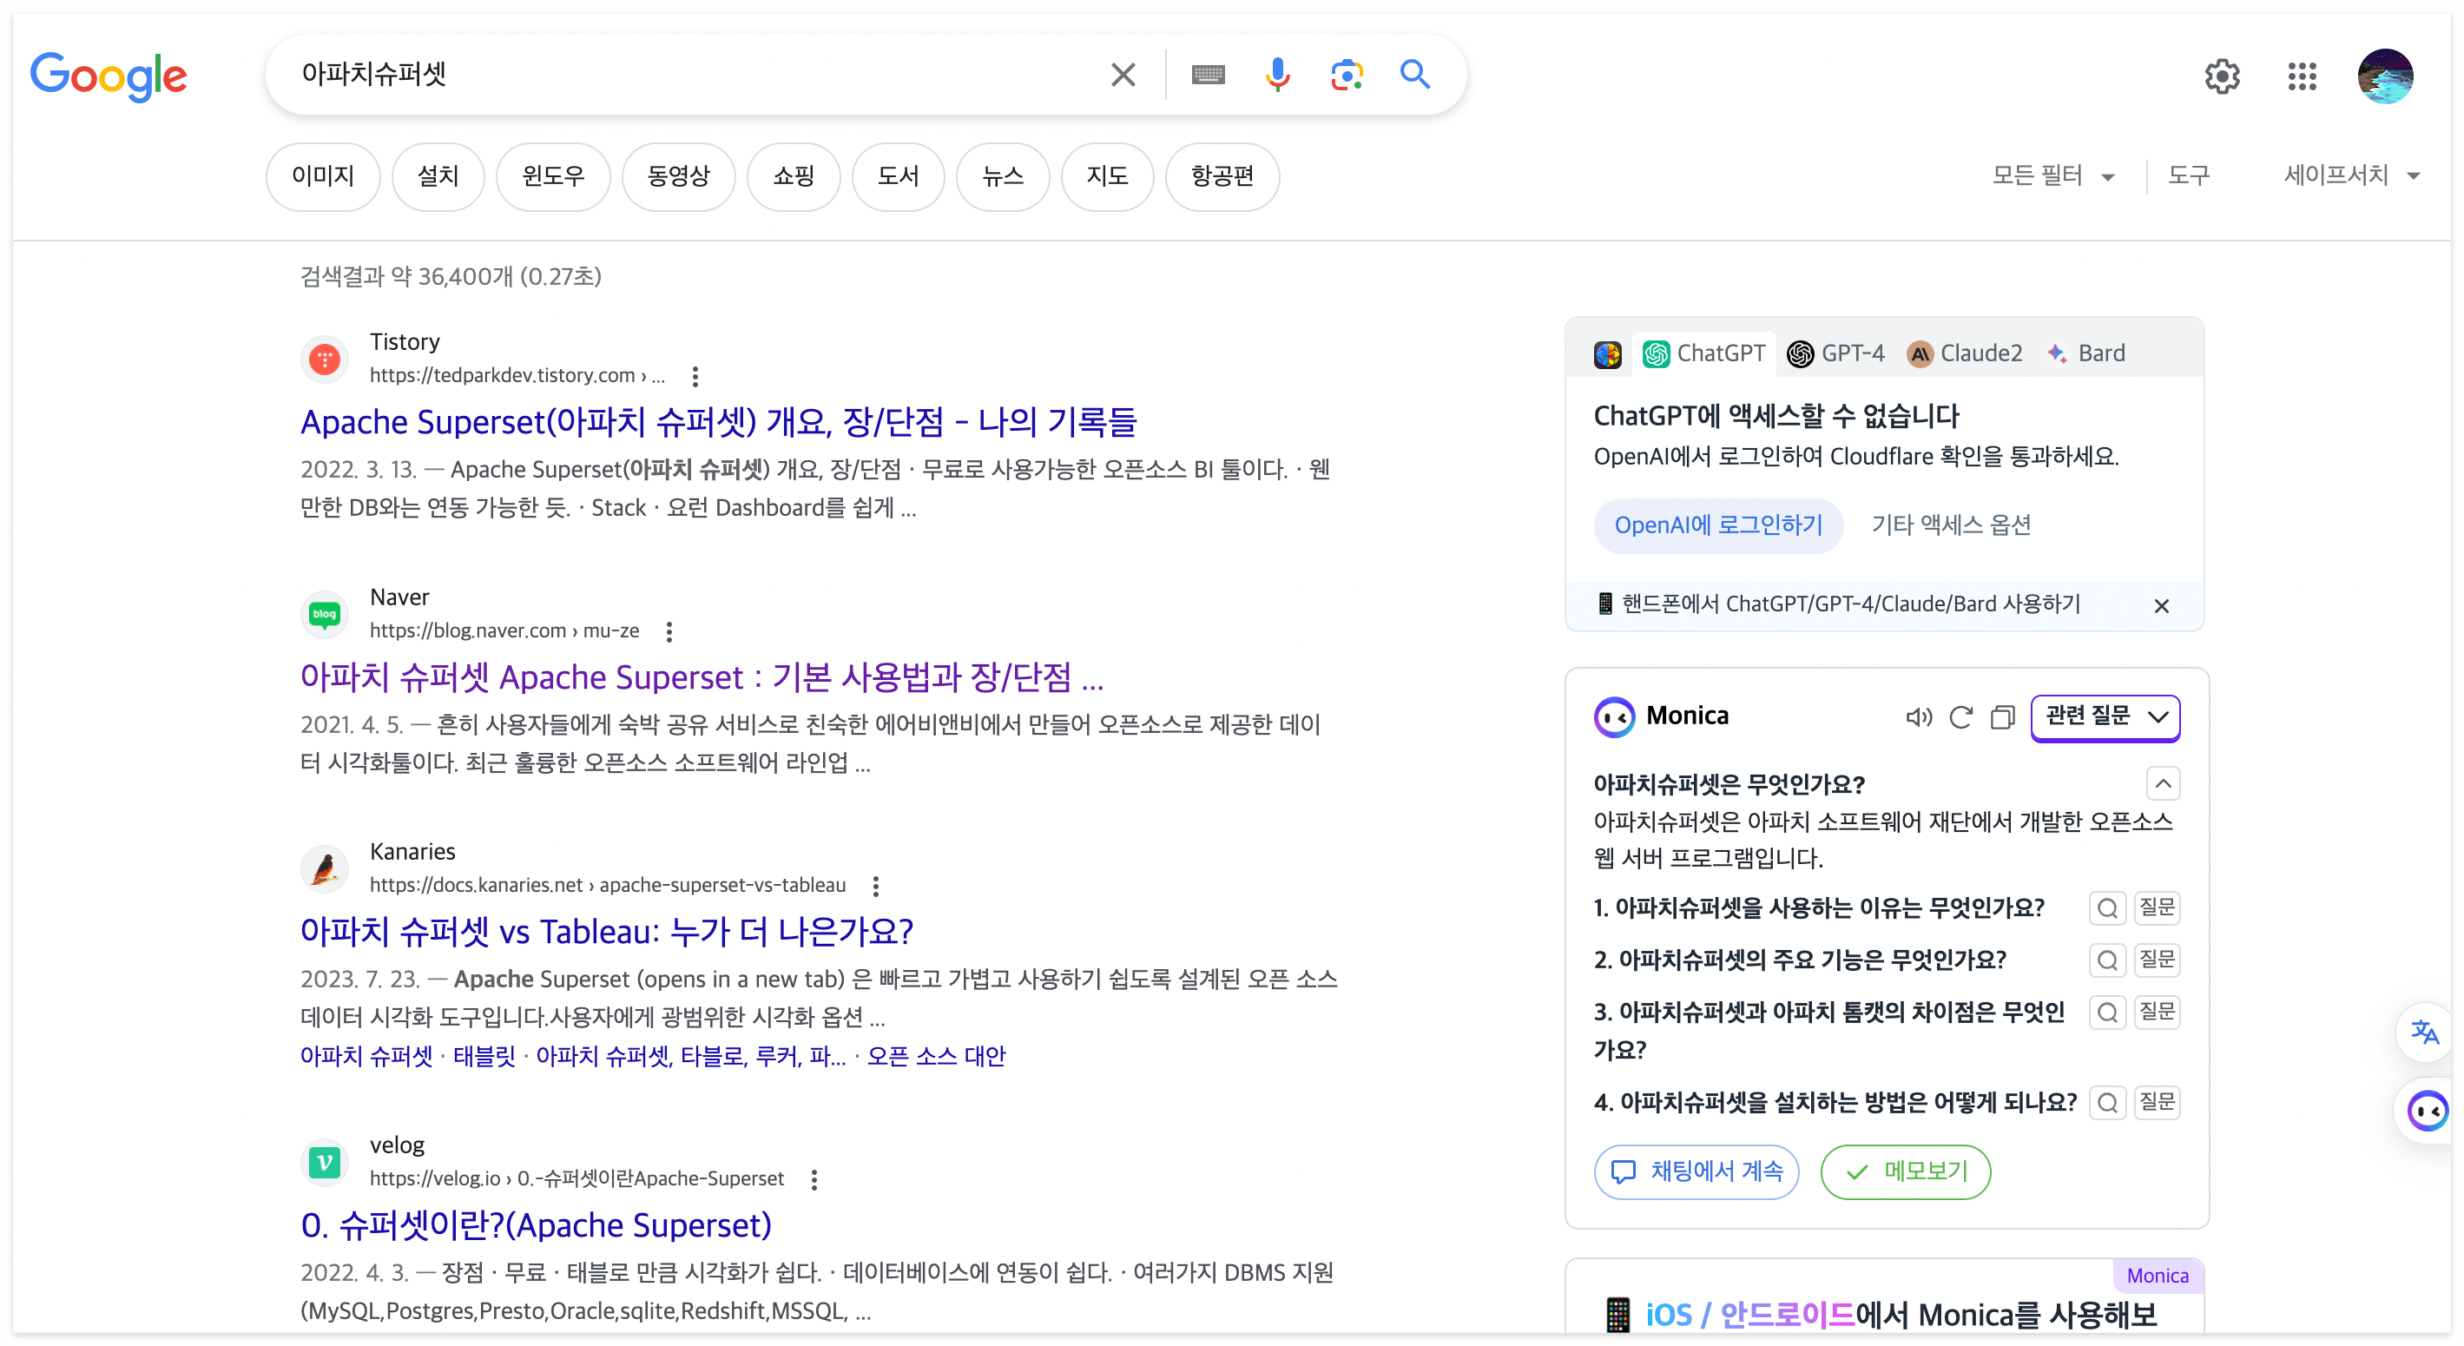Search question 3 about Tomcat differences
Screen dimensions: 2464x1346
coord(2106,1013)
